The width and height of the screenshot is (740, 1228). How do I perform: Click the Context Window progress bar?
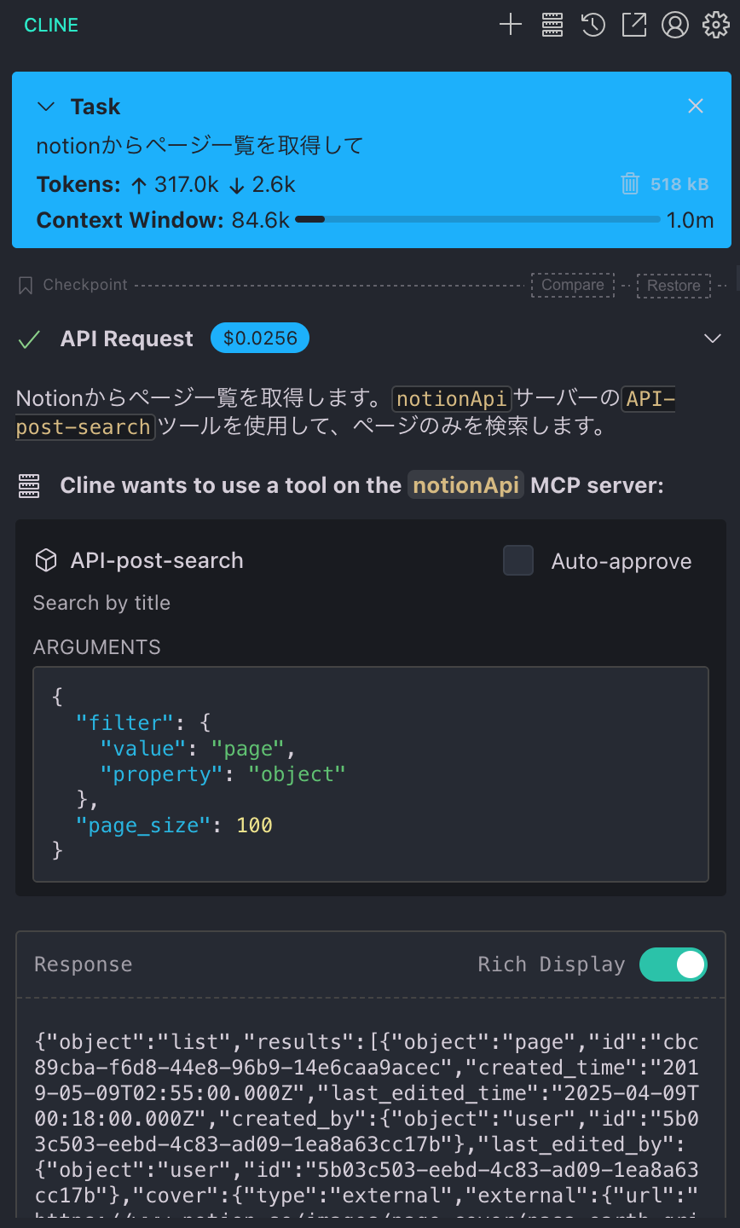[x=477, y=220]
